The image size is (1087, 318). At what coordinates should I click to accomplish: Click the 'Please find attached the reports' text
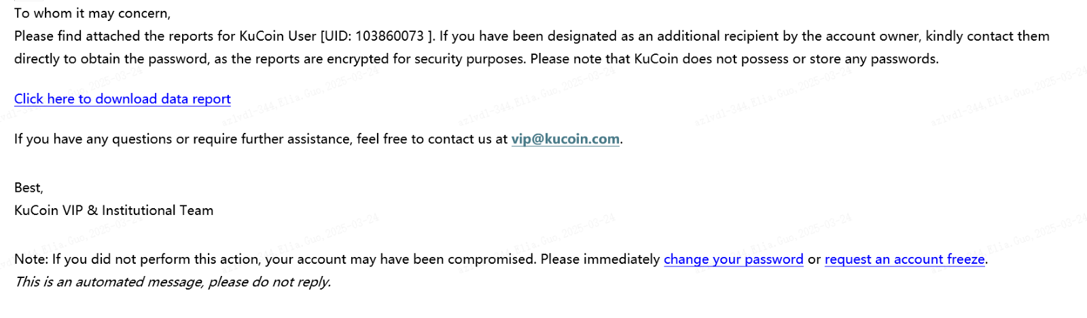pos(114,36)
